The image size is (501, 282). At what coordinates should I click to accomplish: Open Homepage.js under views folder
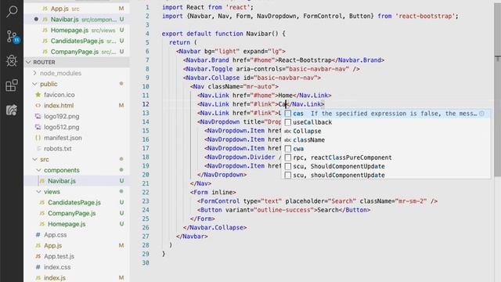pyautogui.click(x=77, y=224)
